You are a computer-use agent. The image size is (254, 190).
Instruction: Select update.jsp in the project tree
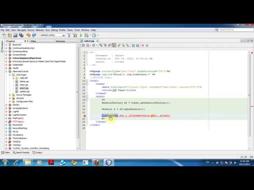[25, 91]
